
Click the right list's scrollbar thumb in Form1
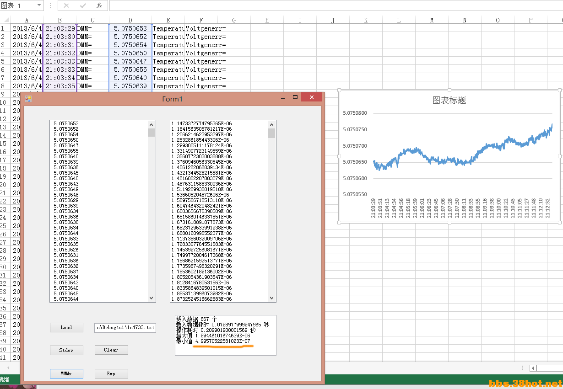click(272, 133)
